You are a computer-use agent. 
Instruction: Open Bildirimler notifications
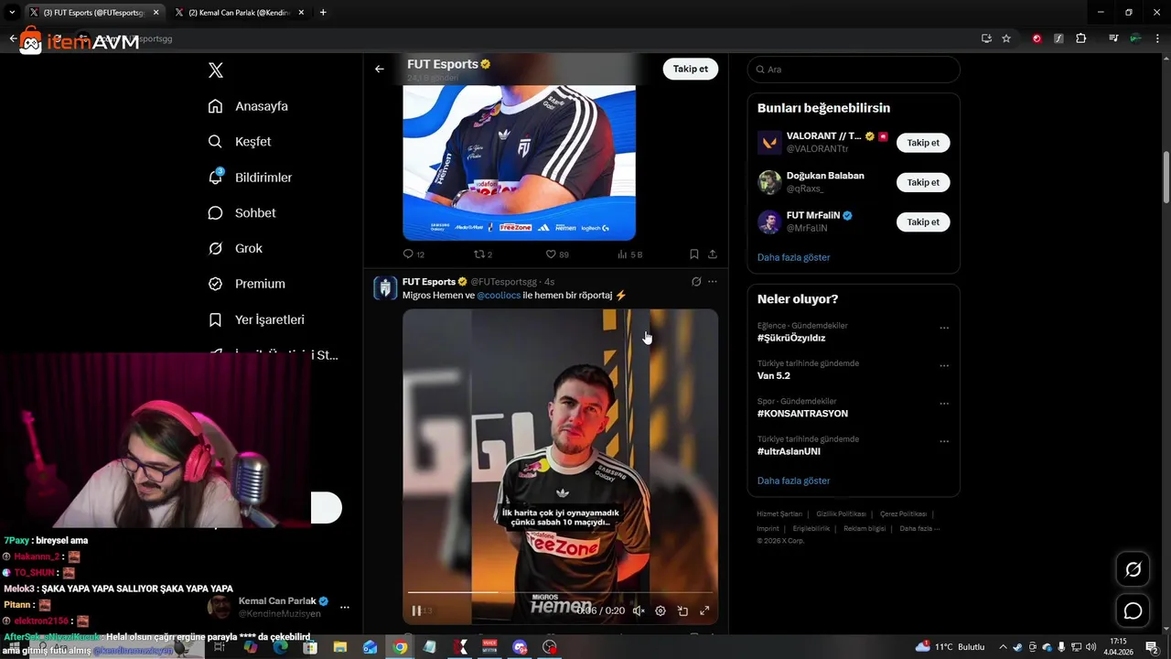[250, 178]
